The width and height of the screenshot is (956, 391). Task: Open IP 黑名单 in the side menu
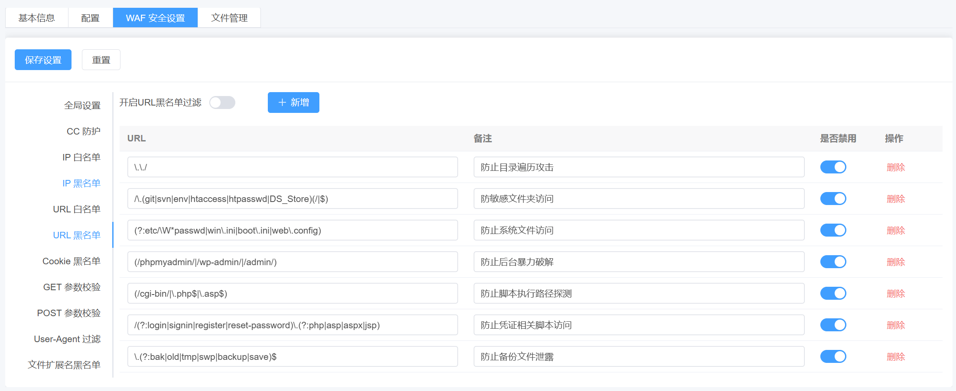pos(81,183)
